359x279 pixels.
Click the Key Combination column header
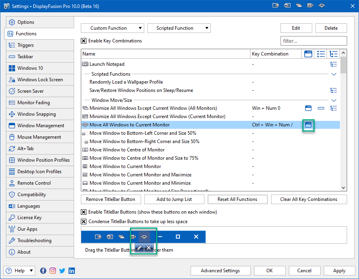click(276, 54)
